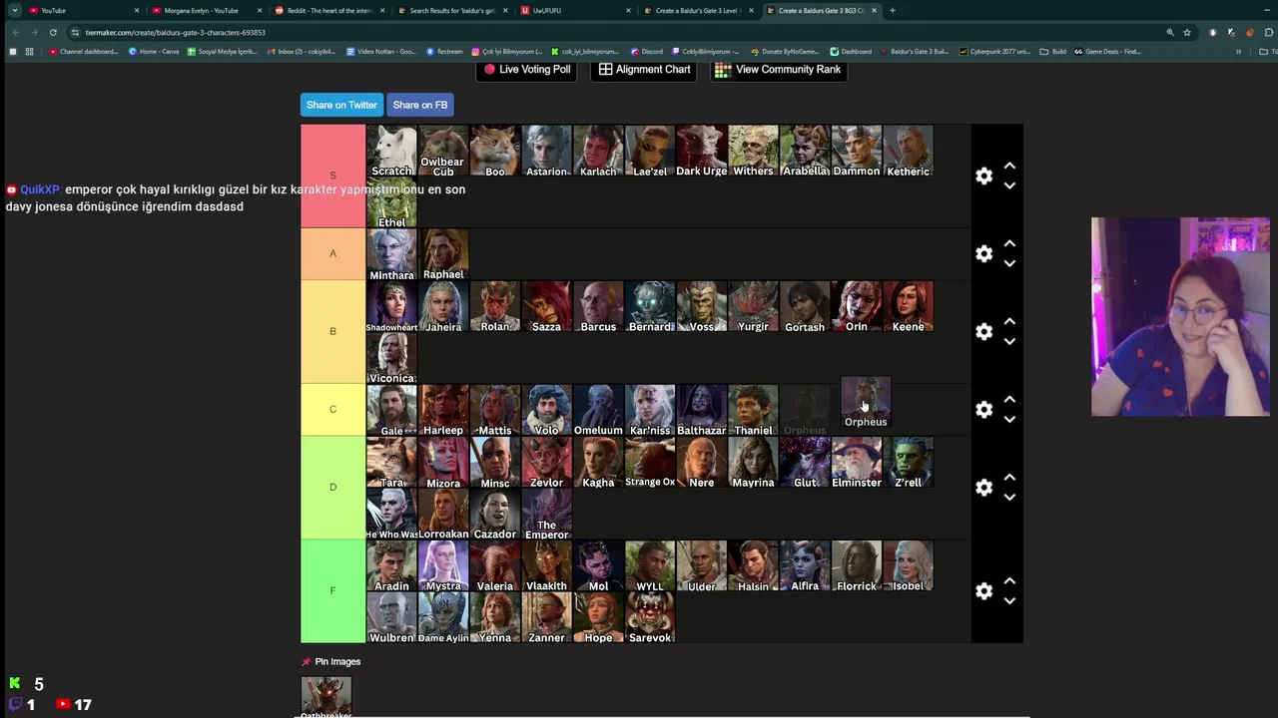The height and width of the screenshot is (718, 1278).
Task: Move A tier row down arrow
Action: coord(1009,263)
